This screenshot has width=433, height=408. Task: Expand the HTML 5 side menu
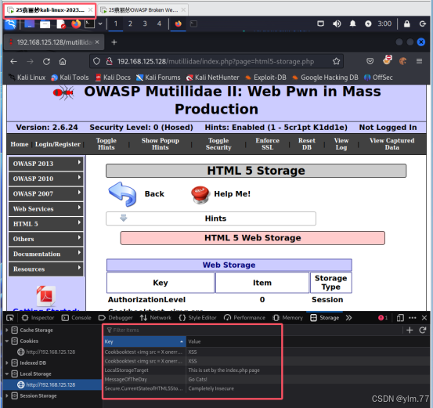coord(46,224)
